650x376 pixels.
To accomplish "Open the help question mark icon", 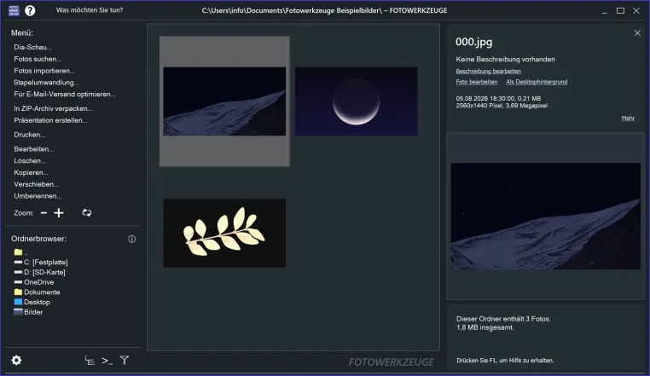I will (30, 10).
